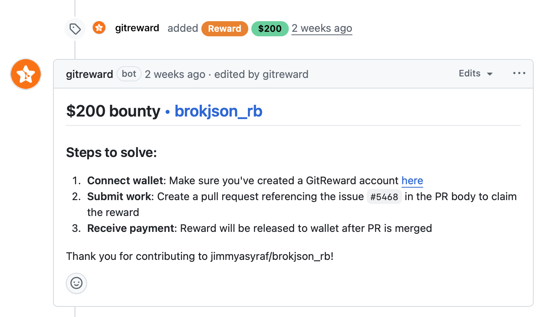Click 'edited by gitreward' in comment header
The height and width of the screenshot is (317, 542).
262,74
